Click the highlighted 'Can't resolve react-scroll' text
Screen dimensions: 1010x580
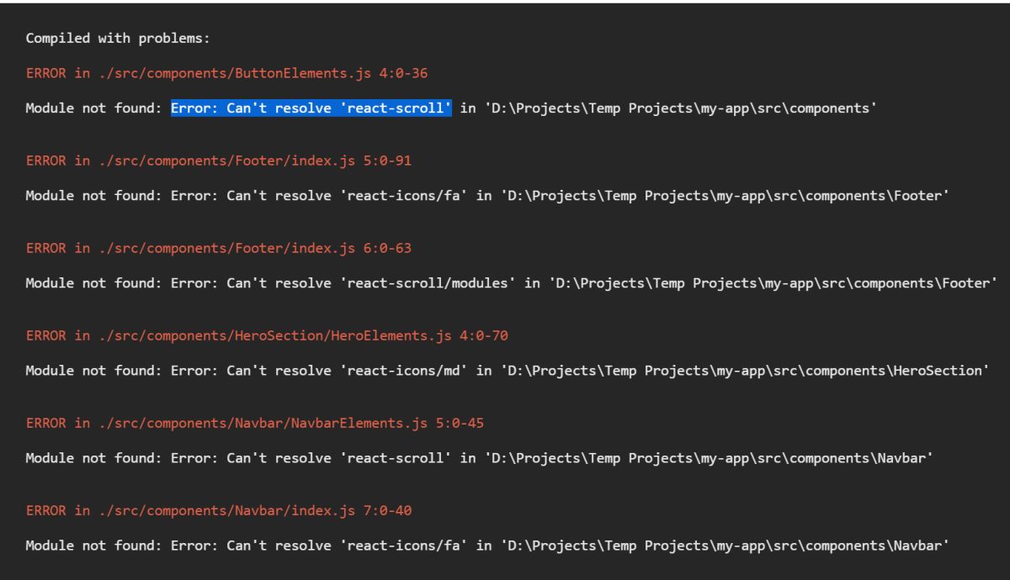[311, 108]
